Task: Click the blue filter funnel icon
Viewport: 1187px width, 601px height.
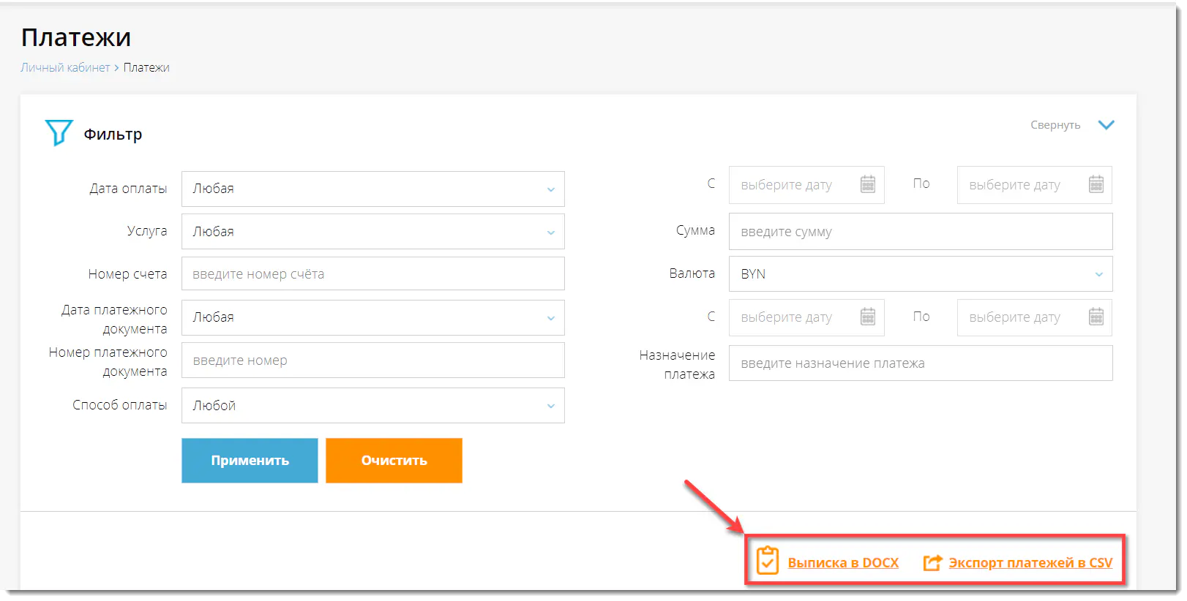Action: (x=59, y=133)
